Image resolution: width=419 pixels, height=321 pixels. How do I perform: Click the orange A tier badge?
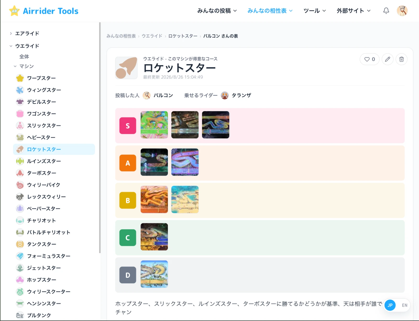(128, 163)
